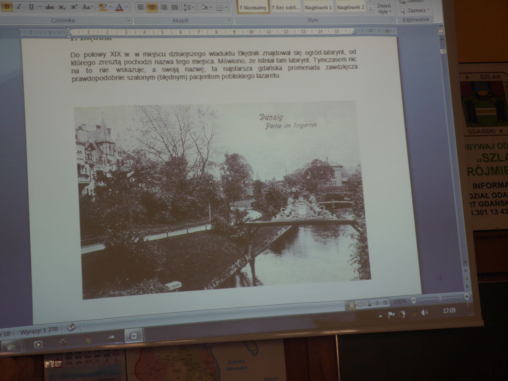Click the volume icon in system tray
Viewport: 508px width, 381px height.
click(x=424, y=313)
